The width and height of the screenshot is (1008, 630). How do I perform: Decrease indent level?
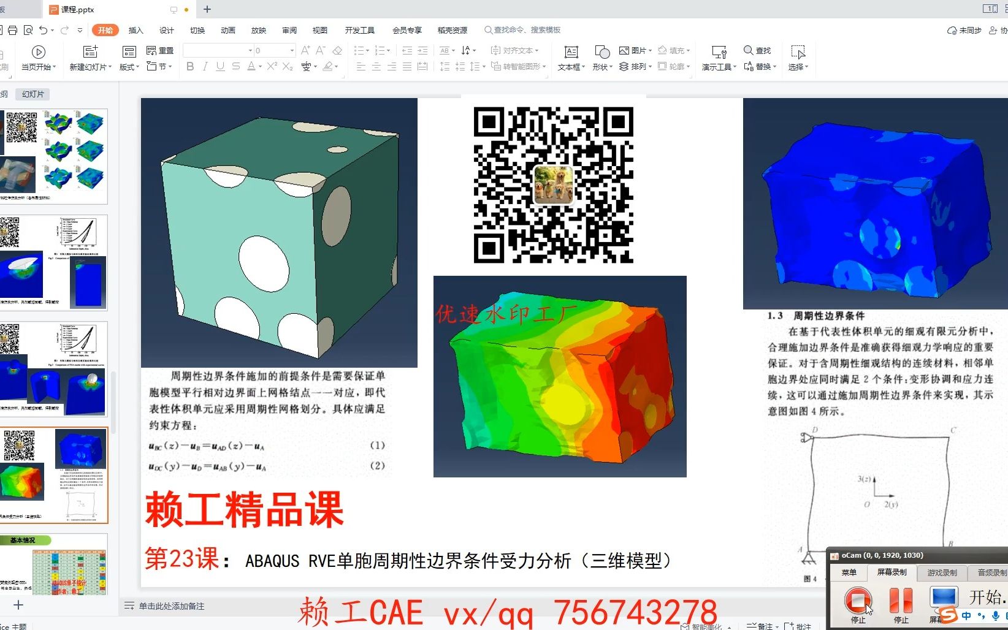[407, 50]
